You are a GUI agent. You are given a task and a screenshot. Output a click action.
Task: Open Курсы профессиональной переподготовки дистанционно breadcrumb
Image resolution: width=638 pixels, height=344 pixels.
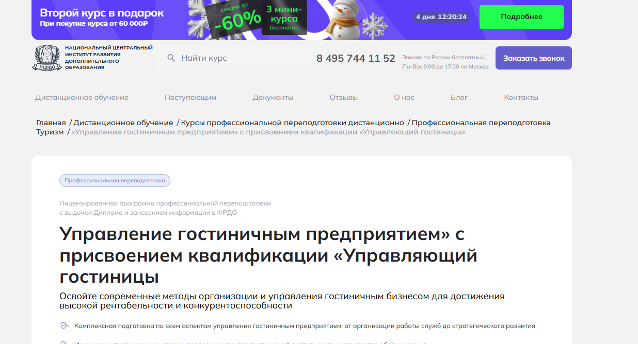pyautogui.click(x=292, y=123)
